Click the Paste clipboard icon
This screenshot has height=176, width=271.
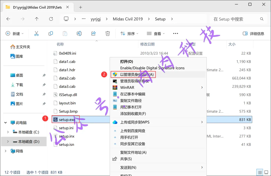tap(65, 34)
